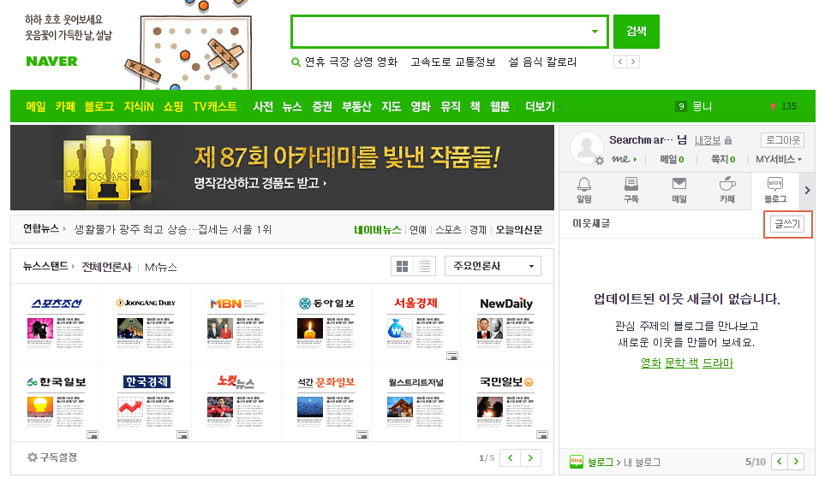Go to next blog panel page
Image resolution: width=825 pixels, height=478 pixels.
point(796,462)
